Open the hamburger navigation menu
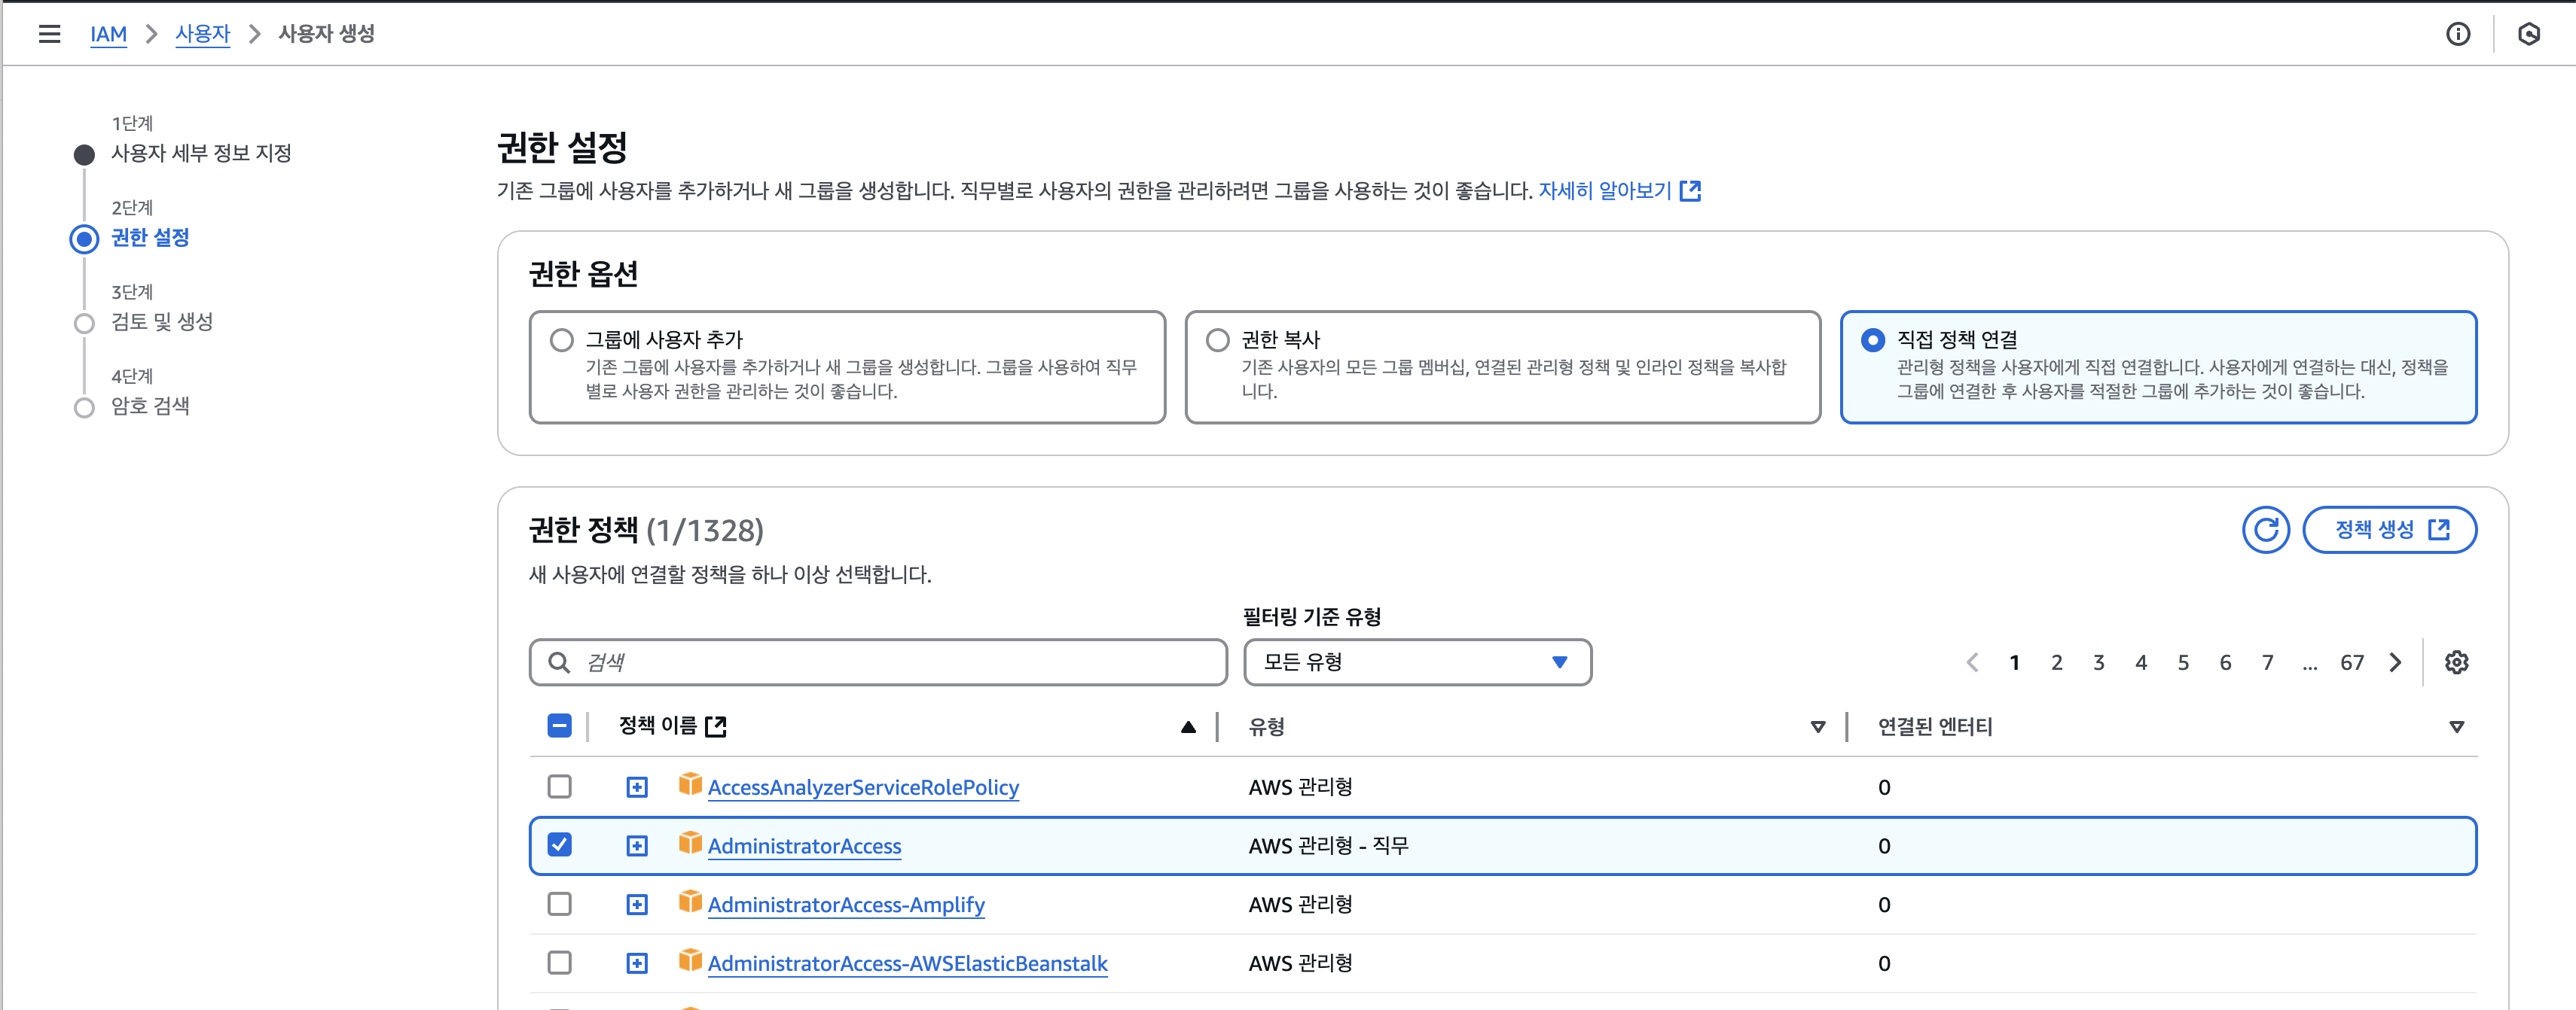Image resolution: width=2576 pixels, height=1010 pixels. click(x=49, y=34)
